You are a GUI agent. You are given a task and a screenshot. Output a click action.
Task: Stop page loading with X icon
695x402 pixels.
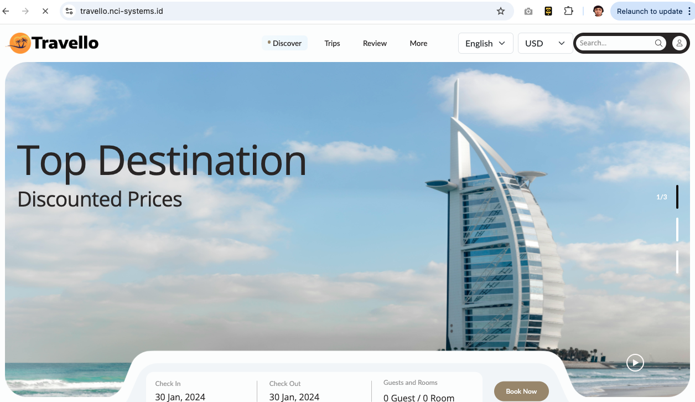(x=45, y=11)
